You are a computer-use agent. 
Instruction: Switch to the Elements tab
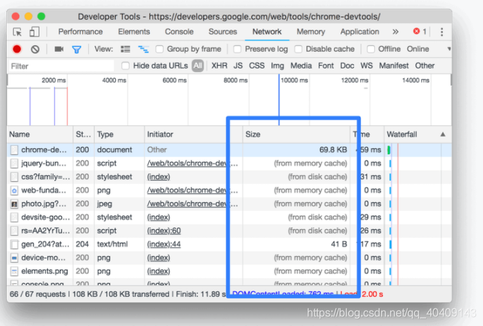pyautogui.click(x=134, y=32)
